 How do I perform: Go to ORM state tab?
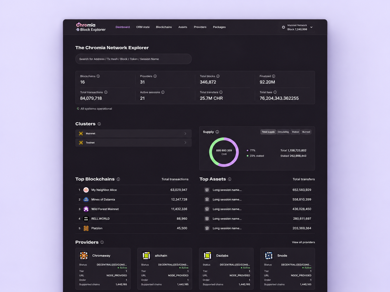pyautogui.click(x=143, y=27)
